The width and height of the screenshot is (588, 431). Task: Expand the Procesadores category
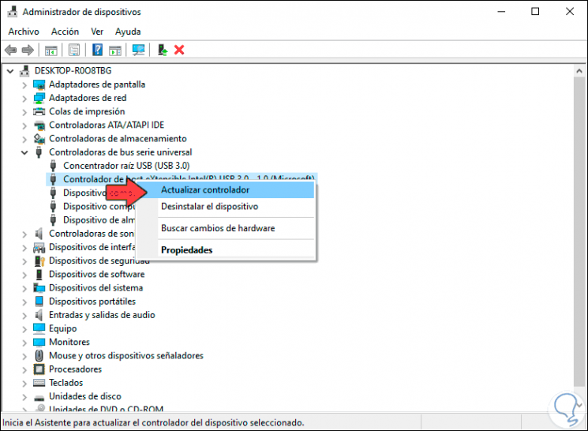pos(24,370)
